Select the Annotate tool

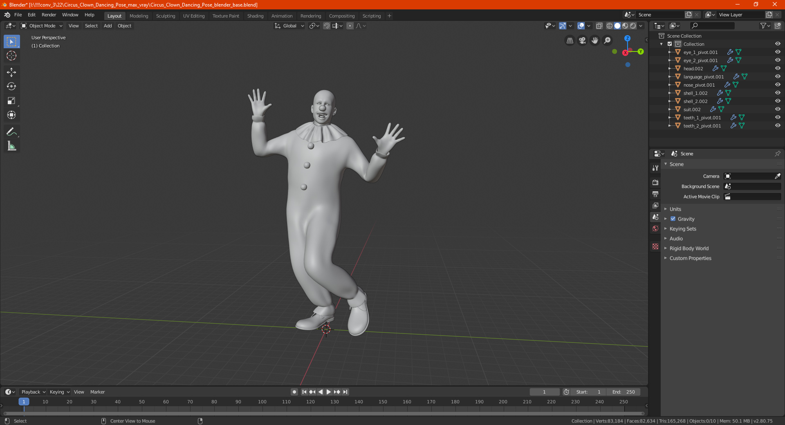point(11,132)
